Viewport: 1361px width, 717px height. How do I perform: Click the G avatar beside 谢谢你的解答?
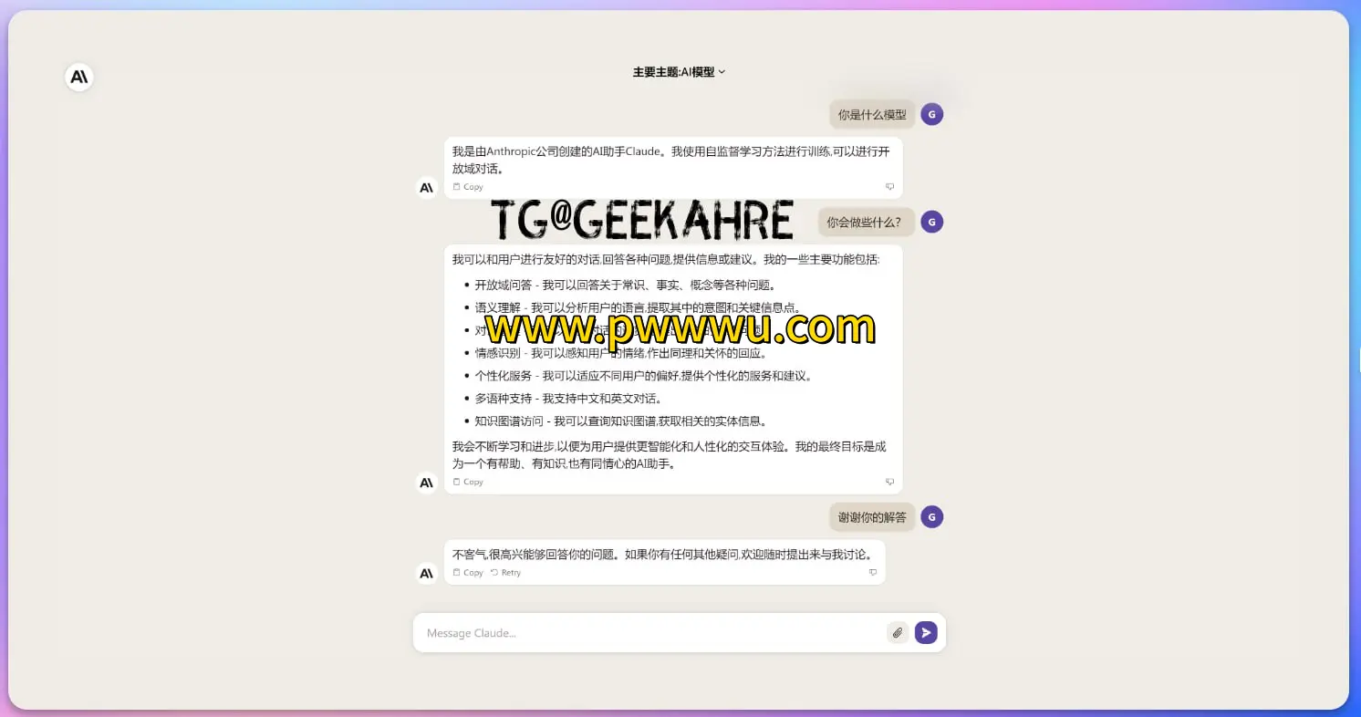[931, 517]
